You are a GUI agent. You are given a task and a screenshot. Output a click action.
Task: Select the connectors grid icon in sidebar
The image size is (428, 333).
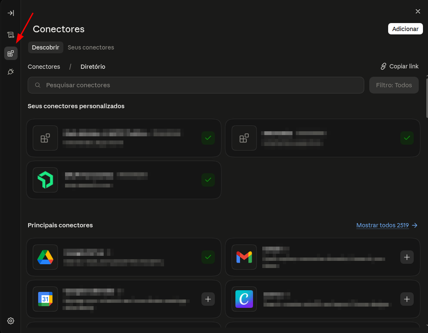pyautogui.click(x=10, y=53)
